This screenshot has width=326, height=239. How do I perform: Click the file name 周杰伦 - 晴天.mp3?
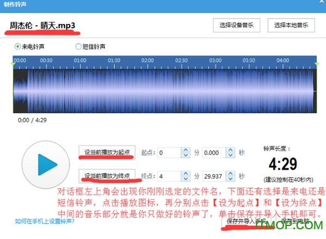pyautogui.click(x=42, y=26)
